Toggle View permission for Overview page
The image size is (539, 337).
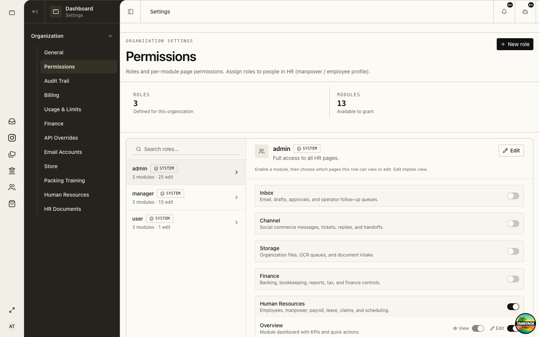pos(478,328)
